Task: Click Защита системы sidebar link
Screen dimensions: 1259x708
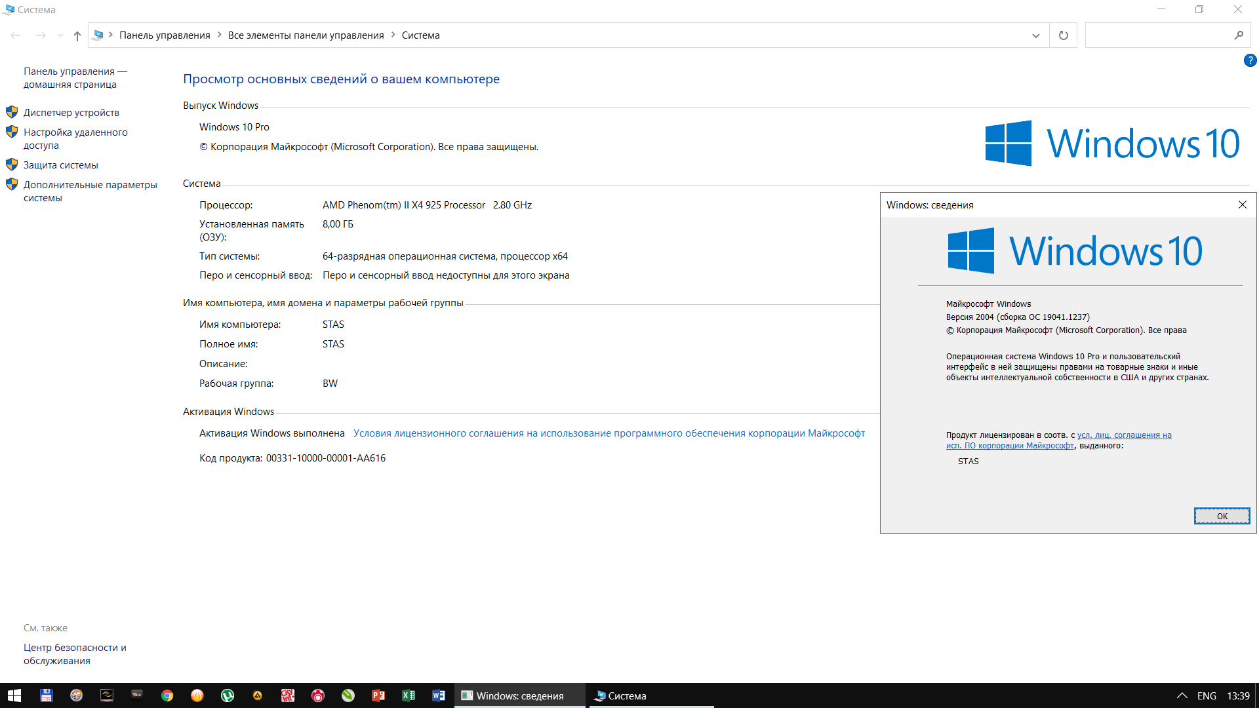Action: tap(60, 165)
